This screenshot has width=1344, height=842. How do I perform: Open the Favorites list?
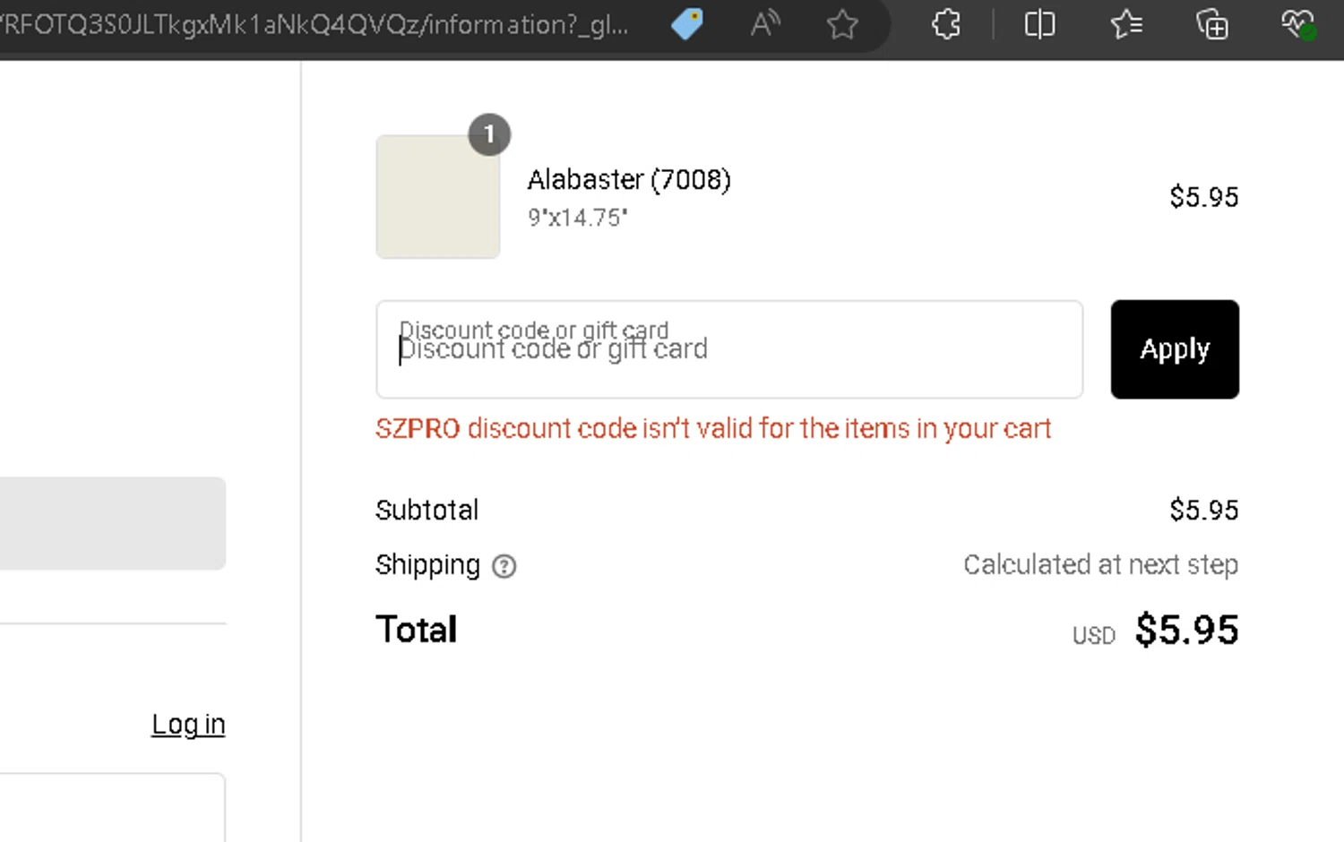coord(1125,24)
